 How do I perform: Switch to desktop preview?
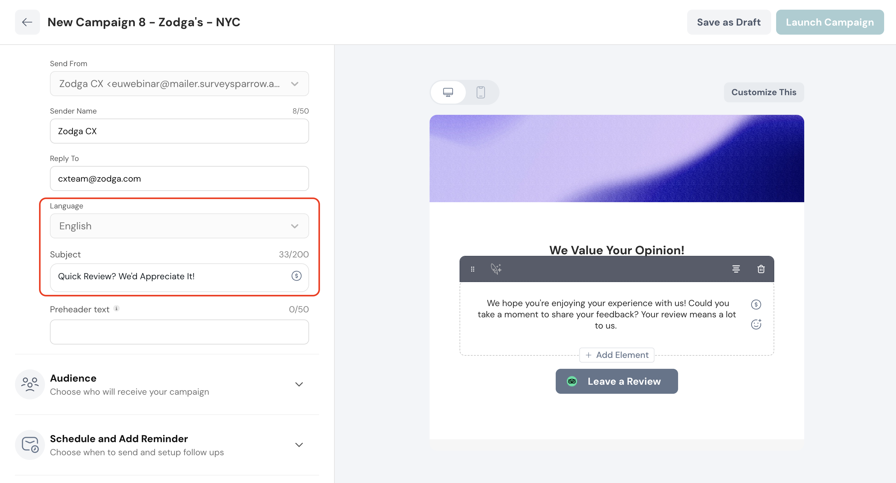448,92
